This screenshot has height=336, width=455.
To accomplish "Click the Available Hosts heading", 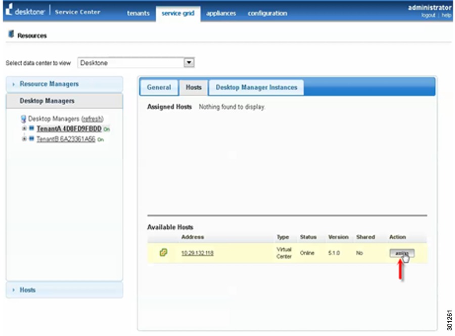I will tap(170, 227).
